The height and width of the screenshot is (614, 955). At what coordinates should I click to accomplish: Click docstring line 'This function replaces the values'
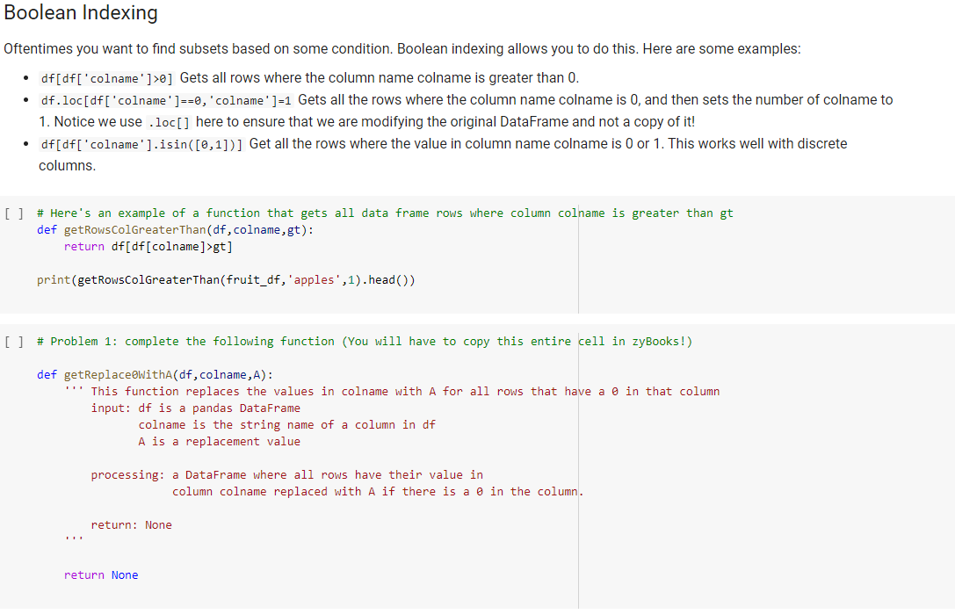click(x=392, y=391)
